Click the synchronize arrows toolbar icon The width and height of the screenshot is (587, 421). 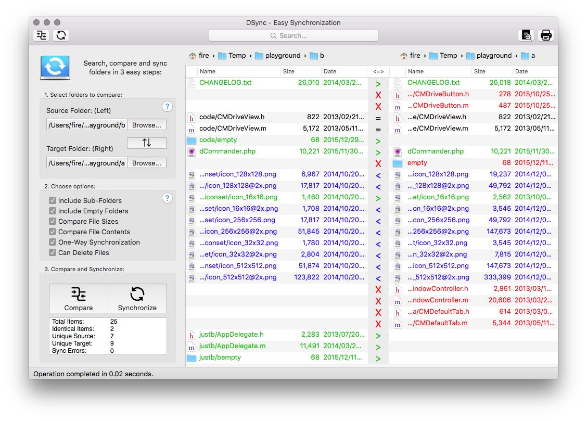(x=61, y=35)
